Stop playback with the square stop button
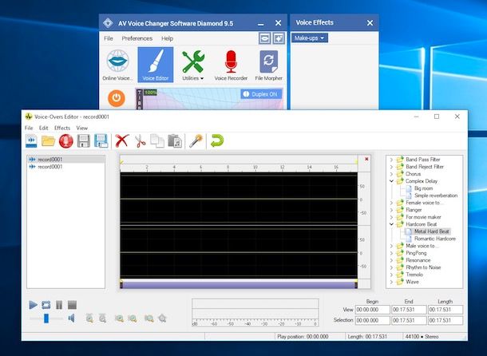 (72, 305)
